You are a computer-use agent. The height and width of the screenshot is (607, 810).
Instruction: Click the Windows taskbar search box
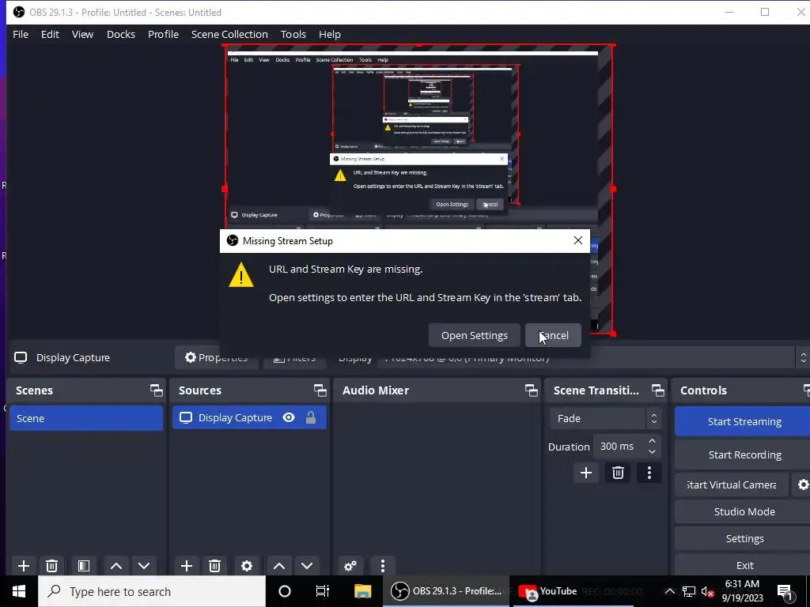(x=152, y=591)
